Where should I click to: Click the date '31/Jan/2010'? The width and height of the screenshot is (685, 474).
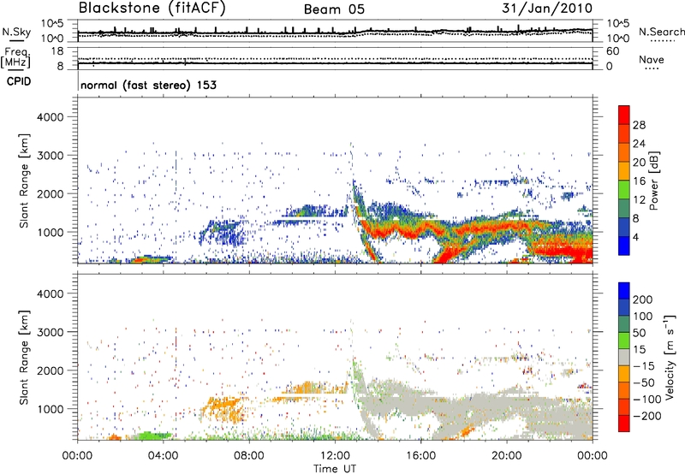547,9
